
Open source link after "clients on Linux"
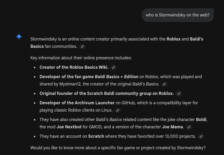(x=118, y=110)
